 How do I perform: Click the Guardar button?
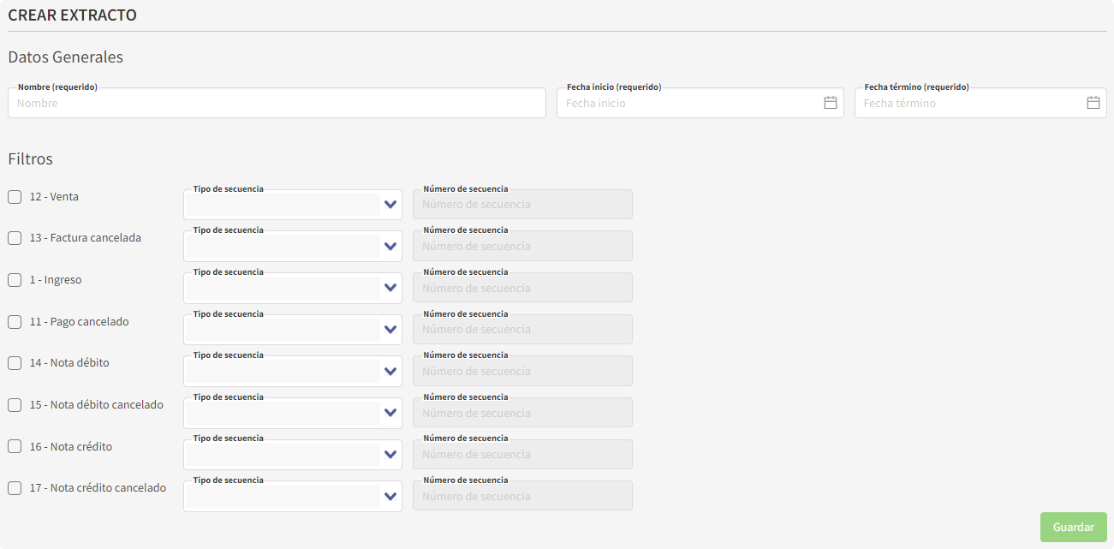click(x=1073, y=528)
